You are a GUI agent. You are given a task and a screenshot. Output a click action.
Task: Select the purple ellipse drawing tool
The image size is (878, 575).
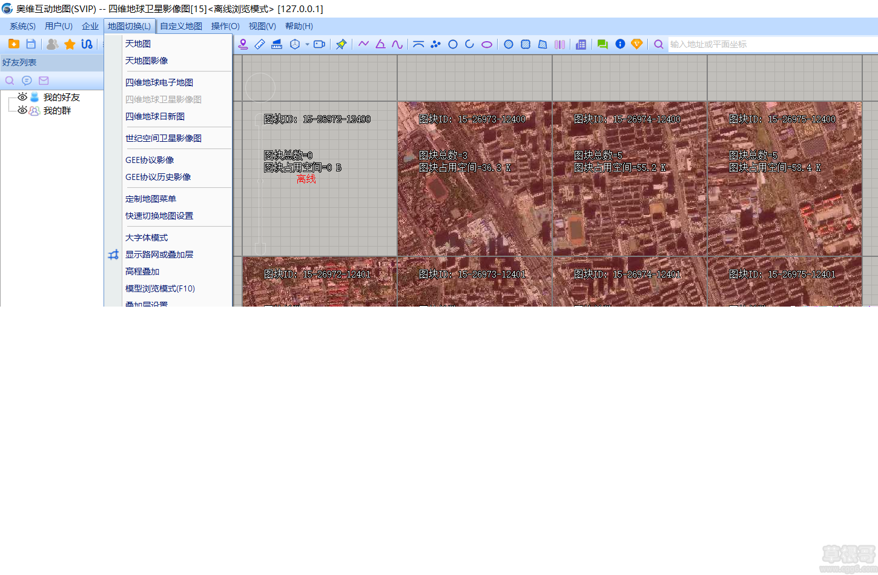pyautogui.click(x=486, y=44)
